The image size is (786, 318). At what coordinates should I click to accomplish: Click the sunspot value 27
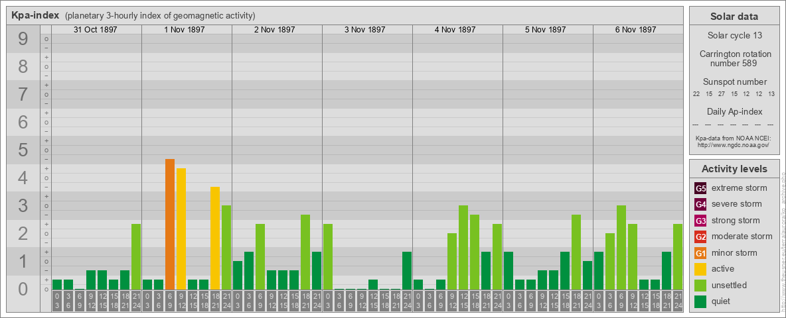722,94
